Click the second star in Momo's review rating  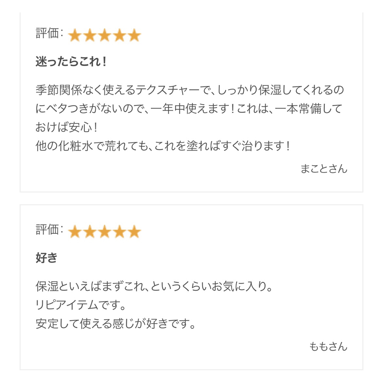pyautogui.click(x=90, y=232)
